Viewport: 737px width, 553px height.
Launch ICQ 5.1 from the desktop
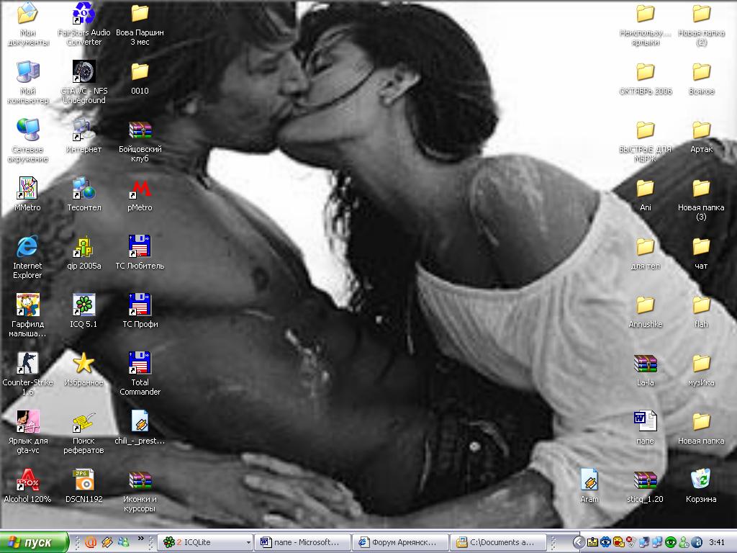click(83, 305)
